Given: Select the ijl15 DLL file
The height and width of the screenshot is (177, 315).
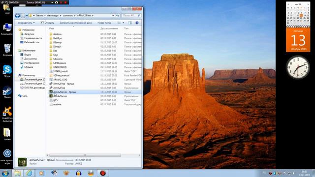Looking at the screenshot, I should click(56, 100).
